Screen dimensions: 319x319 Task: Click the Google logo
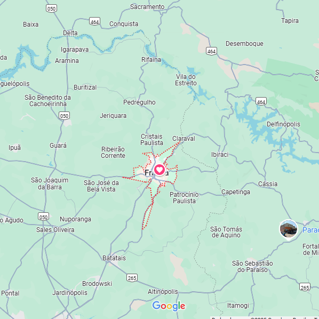click(169, 306)
